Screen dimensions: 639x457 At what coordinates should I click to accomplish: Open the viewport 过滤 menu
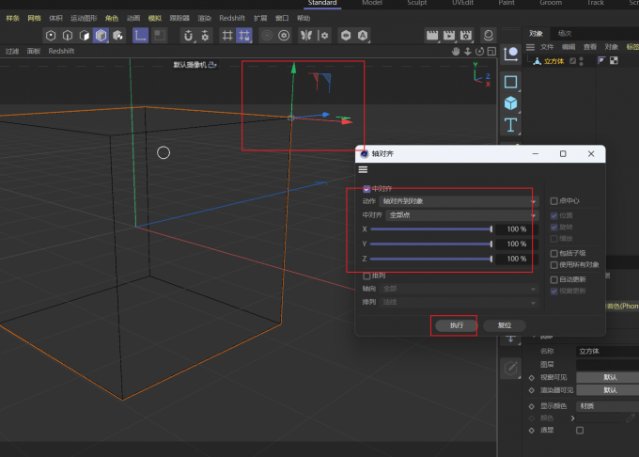(12, 52)
